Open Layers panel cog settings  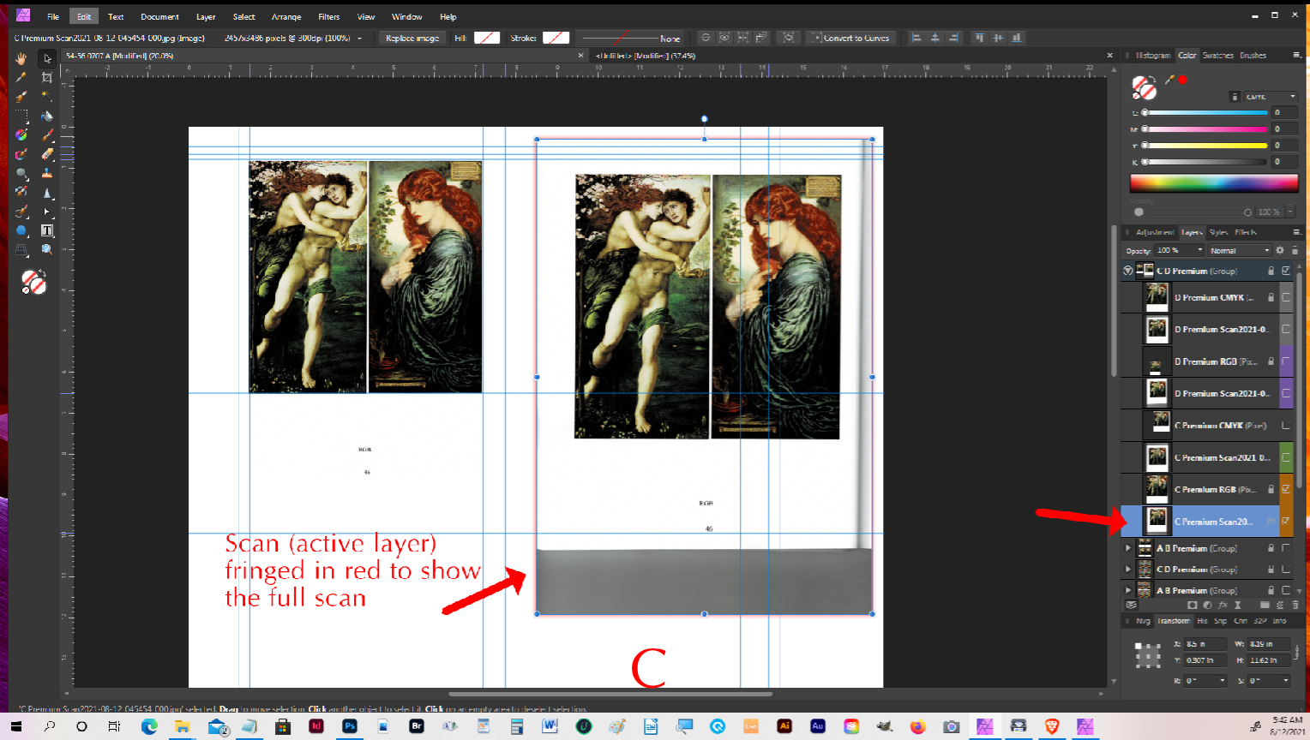point(1280,250)
